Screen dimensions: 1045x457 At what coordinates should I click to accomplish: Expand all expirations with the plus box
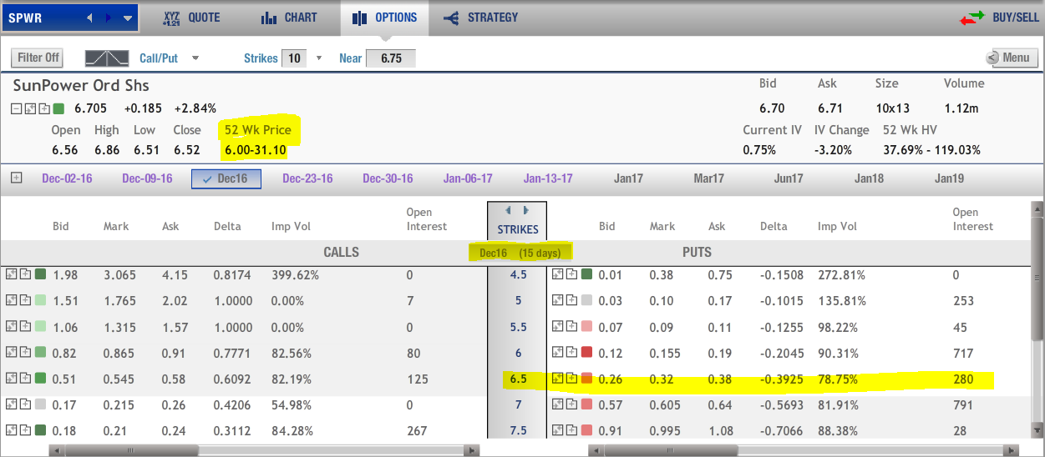(x=16, y=178)
